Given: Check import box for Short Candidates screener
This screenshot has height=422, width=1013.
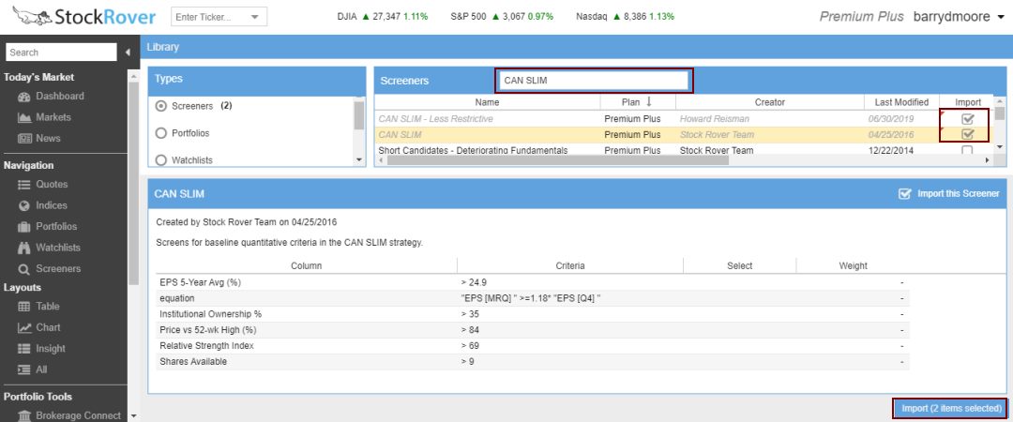Looking at the screenshot, I should pyautogui.click(x=967, y=150).
